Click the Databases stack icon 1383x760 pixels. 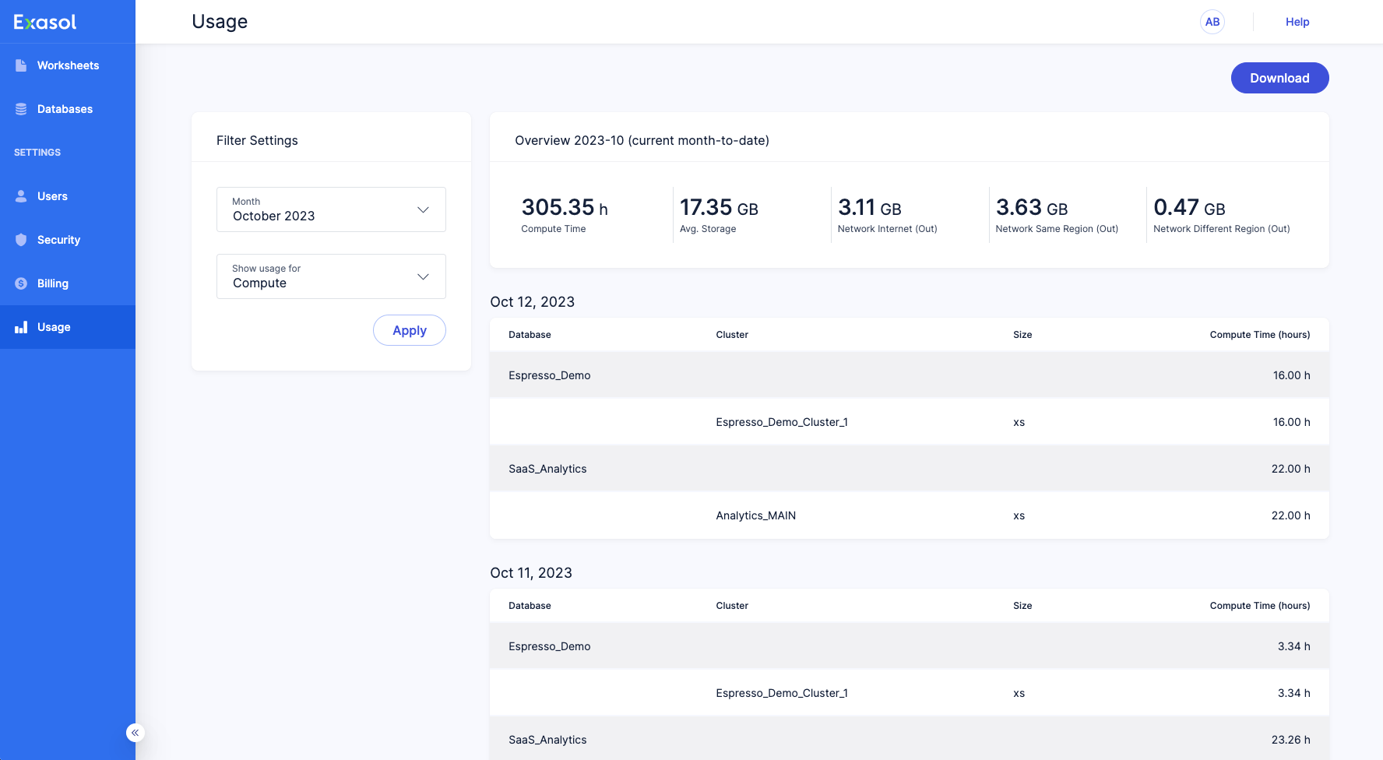click(21, 109)
